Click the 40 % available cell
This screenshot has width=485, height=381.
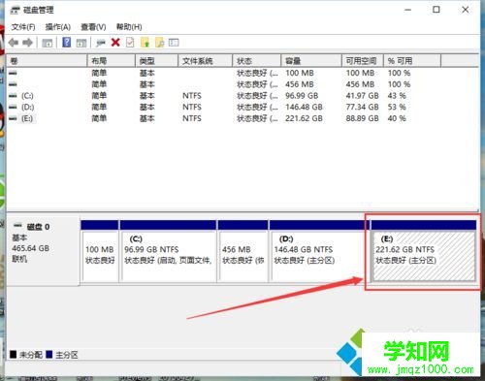(397, 118)
